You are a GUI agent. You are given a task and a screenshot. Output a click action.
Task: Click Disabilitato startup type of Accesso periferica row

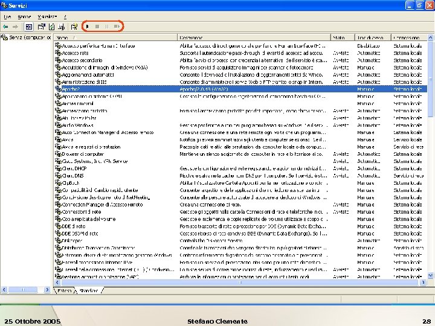pos(369,46)
